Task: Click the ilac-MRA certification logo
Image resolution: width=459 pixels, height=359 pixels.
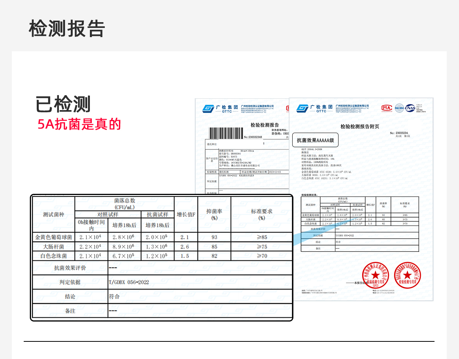Action: [x=399, y=107]
